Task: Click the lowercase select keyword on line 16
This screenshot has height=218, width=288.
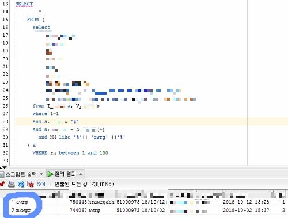Action: [x=41, y=27]
